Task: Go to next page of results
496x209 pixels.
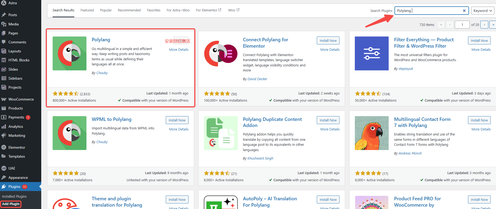Action: (484, 25)
